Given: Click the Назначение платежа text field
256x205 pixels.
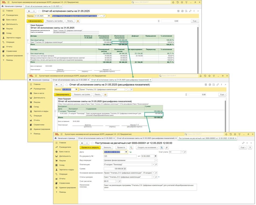Looking at the screenshot, I should point(150,187).
